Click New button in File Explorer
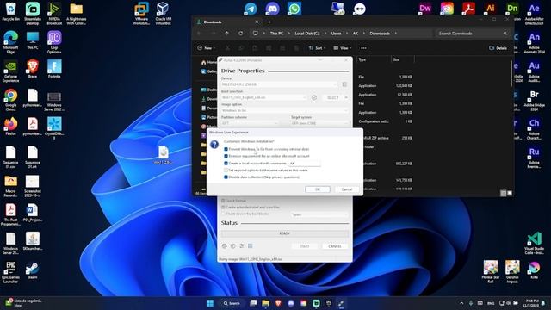551x310 pixels. [x=207, y=48]
